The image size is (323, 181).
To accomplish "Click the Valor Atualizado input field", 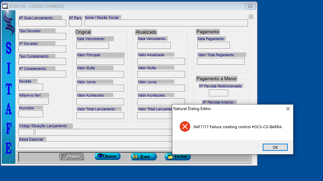I will click(x=161, y=61).
